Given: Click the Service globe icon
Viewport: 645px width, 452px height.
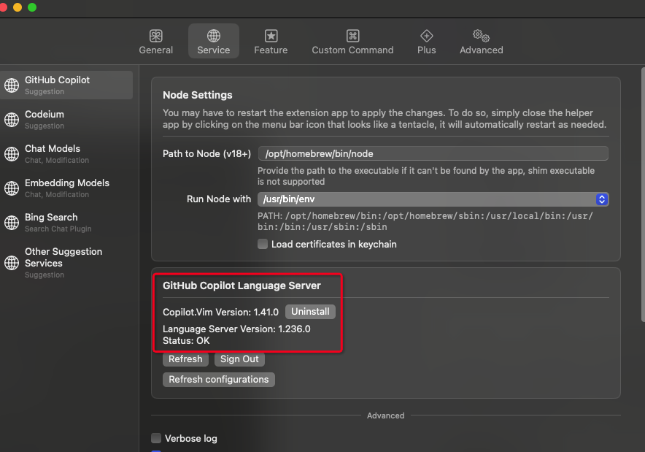Looking at the screenshot, I should (214, 36).
